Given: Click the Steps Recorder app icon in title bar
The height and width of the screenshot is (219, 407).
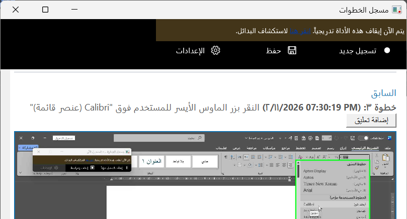Looking at the screenshot, I should (396, 10).
